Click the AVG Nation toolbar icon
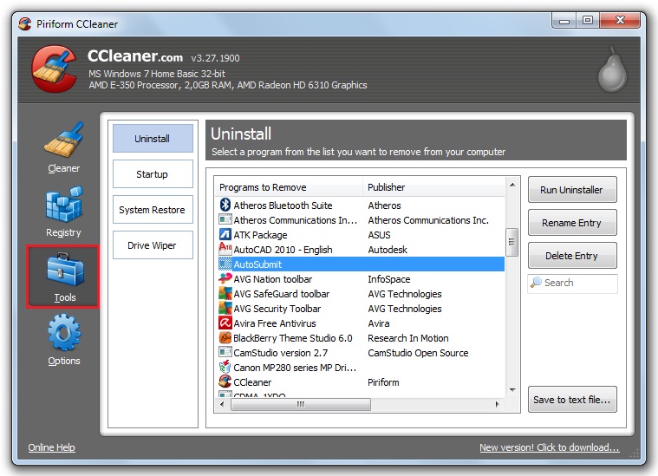 tap(225, 278)
